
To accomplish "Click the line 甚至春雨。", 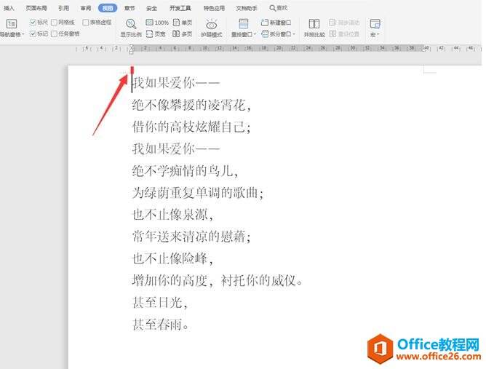I will click(161, 325).
